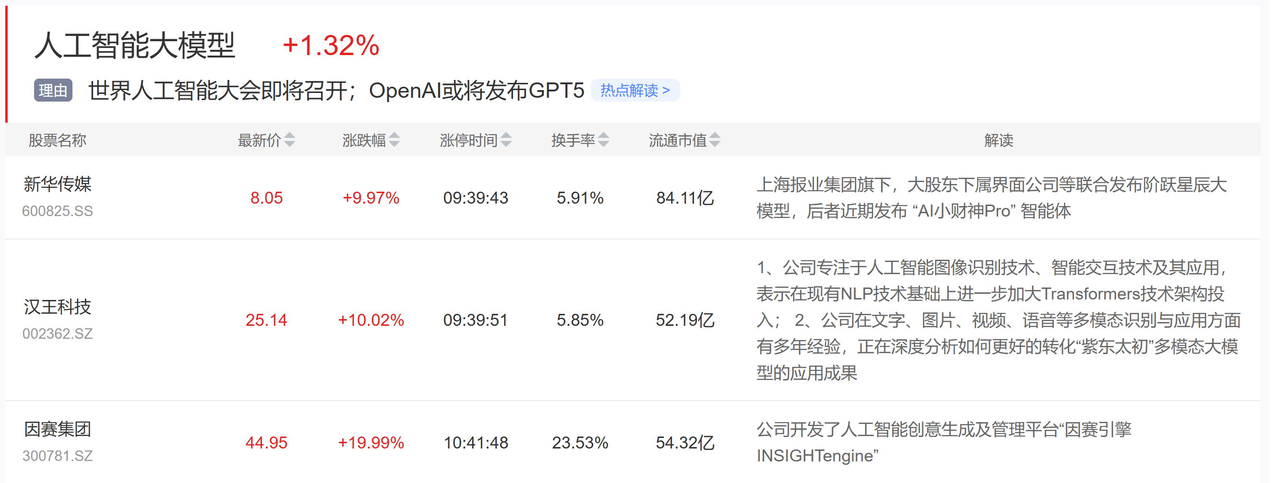Click the 人工智能大模型 sector title
Screen dimensions: 1279x483
click(134, 45)
